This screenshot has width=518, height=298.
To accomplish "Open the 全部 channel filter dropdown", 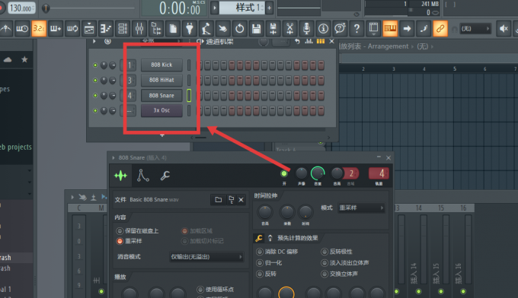I will click(161, 41).
